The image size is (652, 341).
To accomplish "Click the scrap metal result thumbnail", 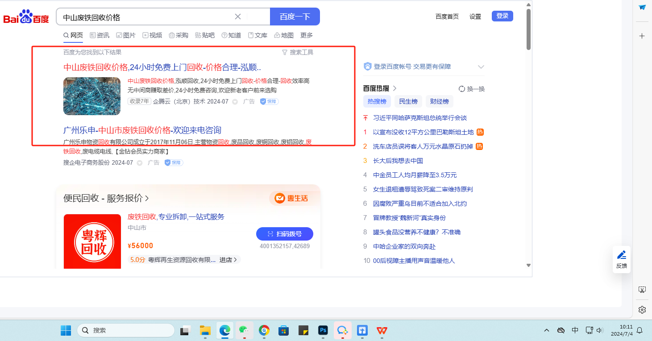I will pos(92,96).
